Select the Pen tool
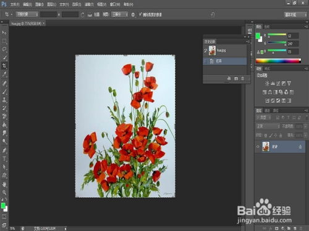This screenshot has width=309, height=231. click(x=4, y=150)
